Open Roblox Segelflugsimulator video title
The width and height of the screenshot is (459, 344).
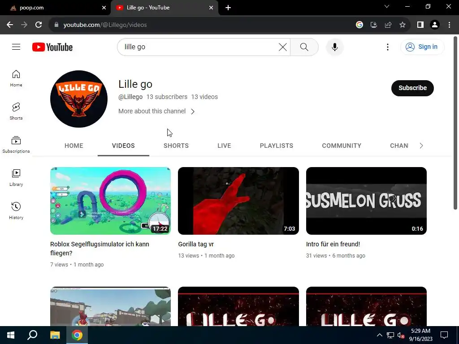tap(100, 249)
